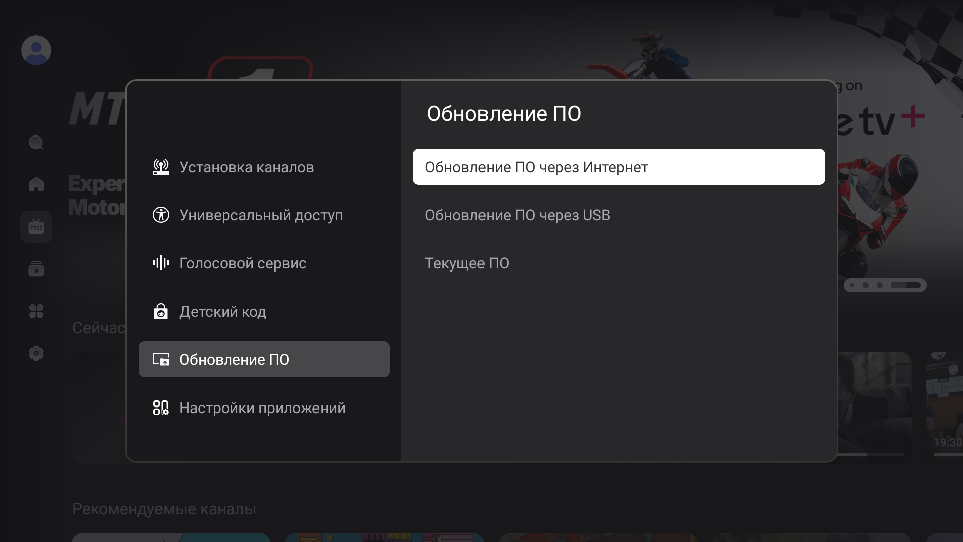Open the user profile avatar
Image resolution: width=963 pixels, height=542 pixels.
(36, 50)
